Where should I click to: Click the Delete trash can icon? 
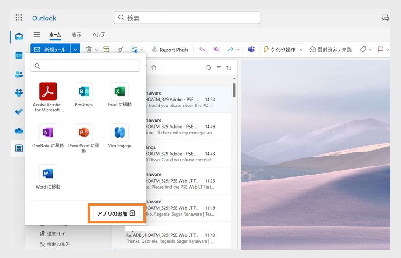(89, 50)
